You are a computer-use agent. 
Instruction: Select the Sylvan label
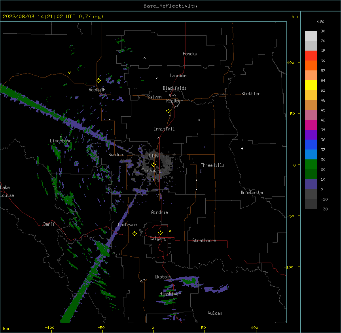pos(154,97)
